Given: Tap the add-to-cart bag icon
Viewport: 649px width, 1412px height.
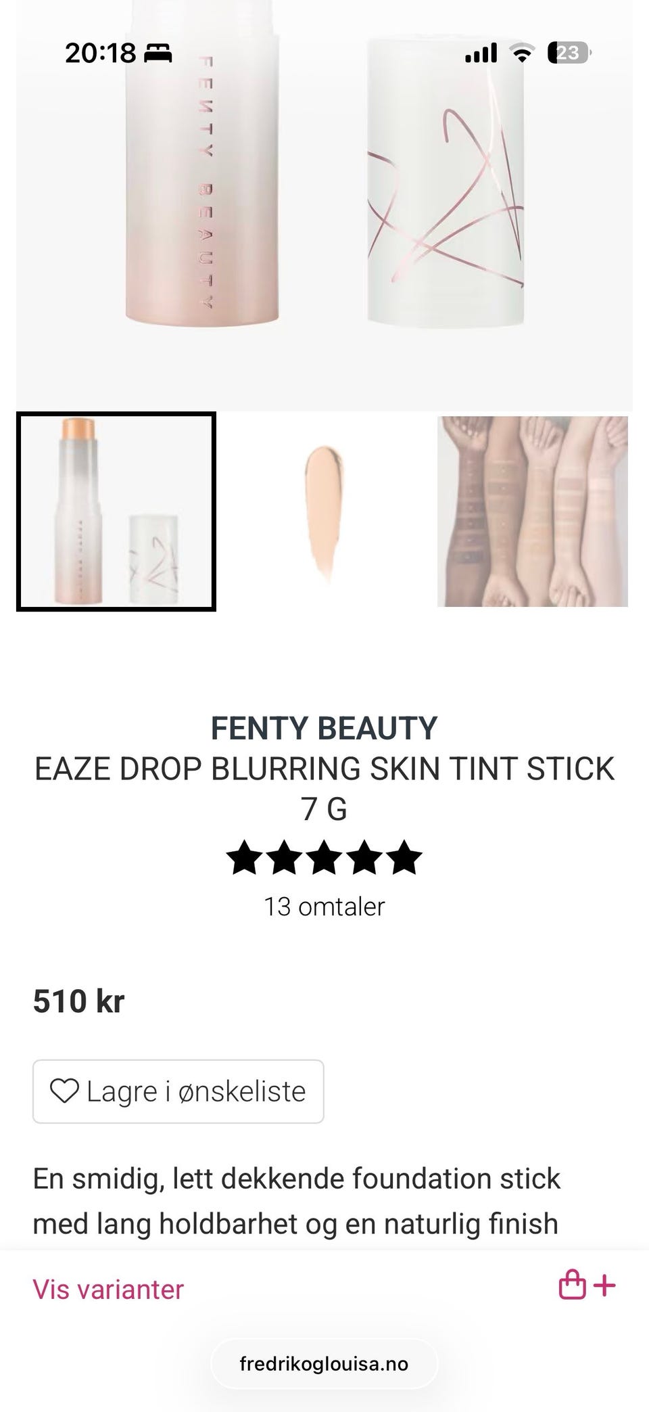Looking at the screenshot, I should click(587, 1285).
